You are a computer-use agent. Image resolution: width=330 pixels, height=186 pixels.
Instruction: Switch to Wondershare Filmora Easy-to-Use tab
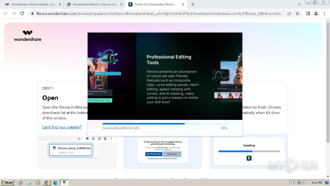tap(92, 4)
